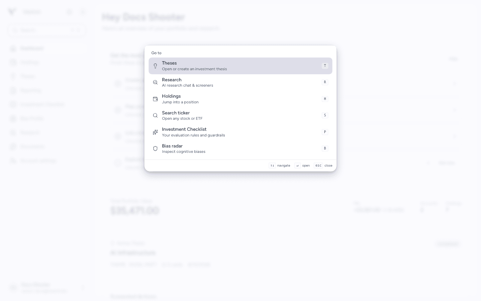Click the "Go to" heading in the palette
The height and width of the screenshot is (301, 481).
[156, 53]
